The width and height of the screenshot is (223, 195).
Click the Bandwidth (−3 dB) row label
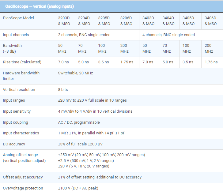point(12,48)
